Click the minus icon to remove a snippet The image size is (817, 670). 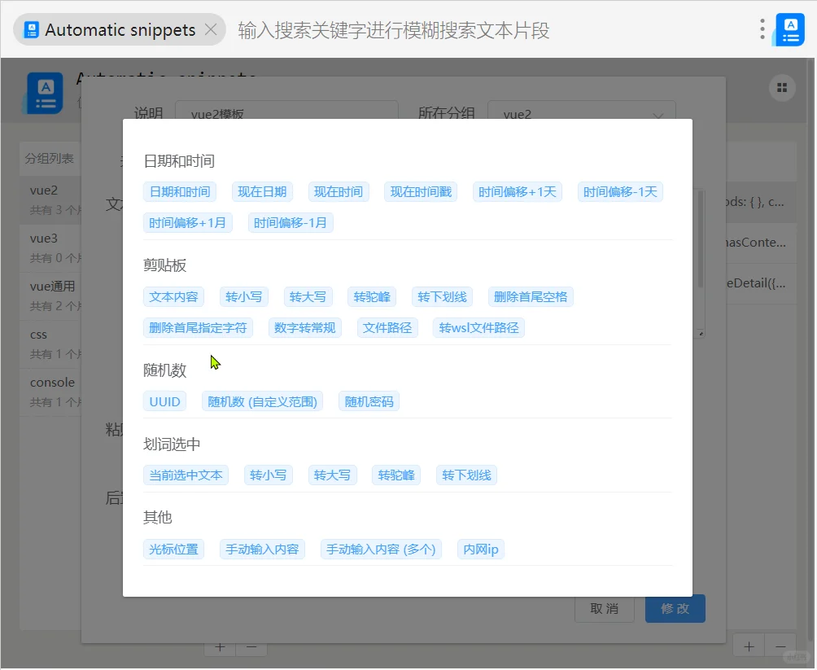coord(780,645)
